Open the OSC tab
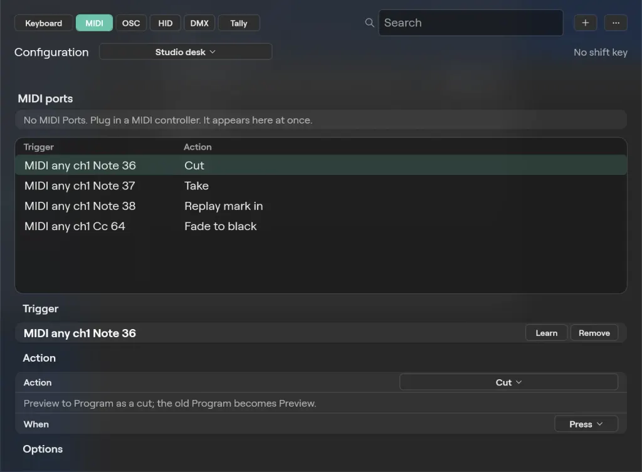The image size is (642, 472). 131,23
